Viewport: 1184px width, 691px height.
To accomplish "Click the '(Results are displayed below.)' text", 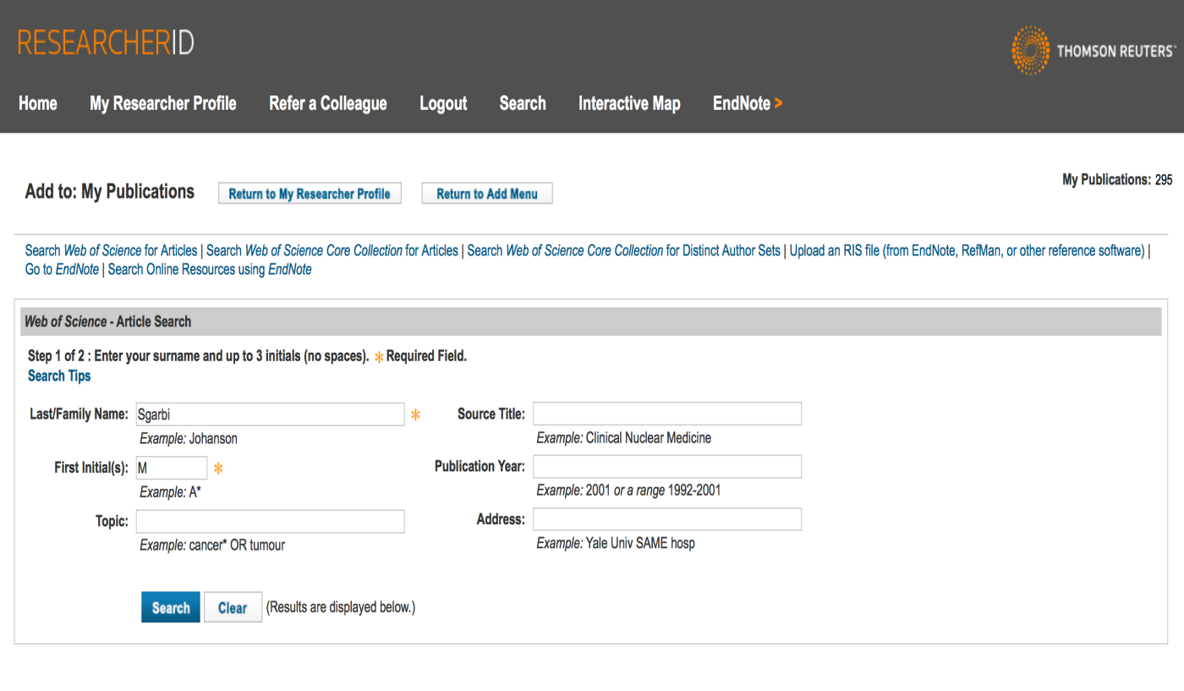I will pos(341,607).
